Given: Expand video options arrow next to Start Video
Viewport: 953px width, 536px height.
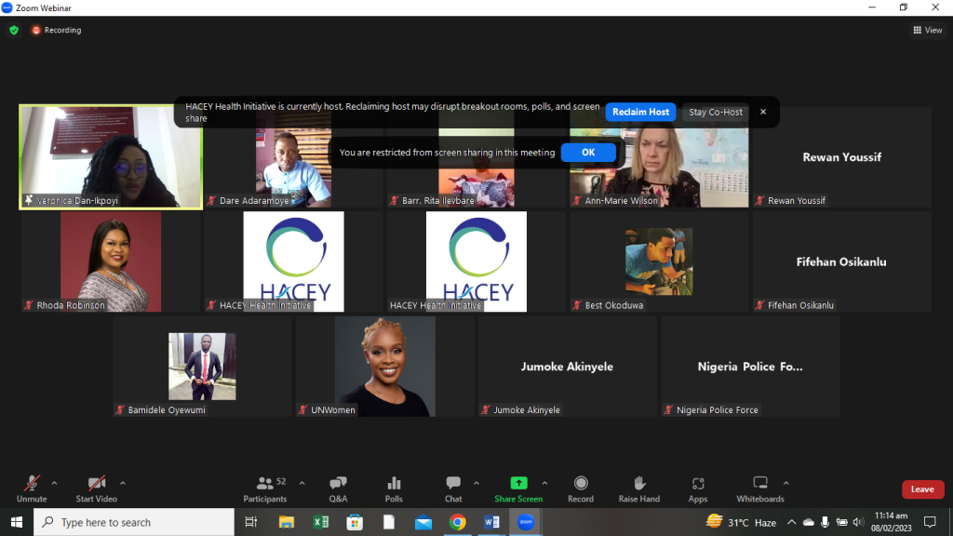Looking at the screenshot, I should (123, 484).
